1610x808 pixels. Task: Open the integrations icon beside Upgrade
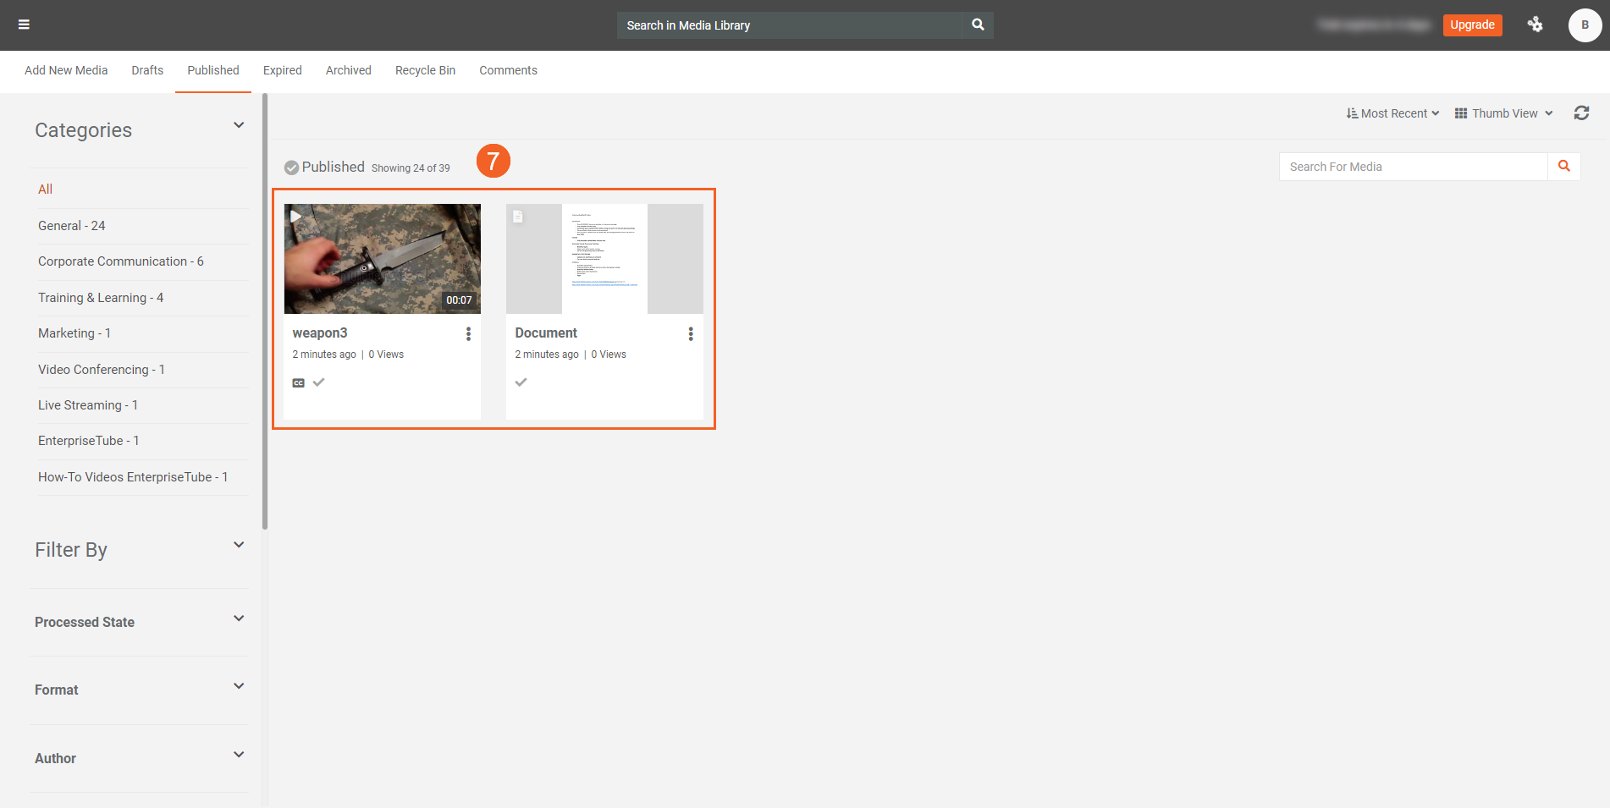1535,25
